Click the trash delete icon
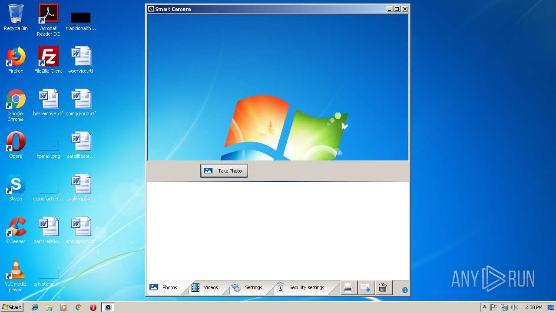 coord(383,288)
